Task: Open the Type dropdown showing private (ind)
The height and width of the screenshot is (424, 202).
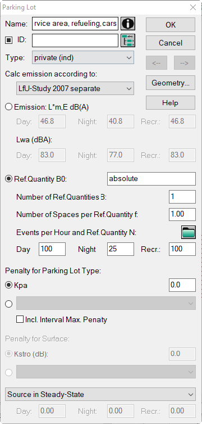Action: click(83, 57)
